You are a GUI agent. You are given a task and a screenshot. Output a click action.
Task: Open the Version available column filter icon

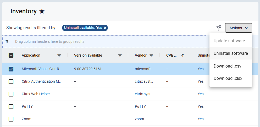tap(120, 55)
